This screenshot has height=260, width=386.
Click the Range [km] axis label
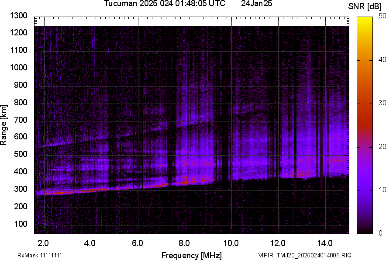(4, 125)
